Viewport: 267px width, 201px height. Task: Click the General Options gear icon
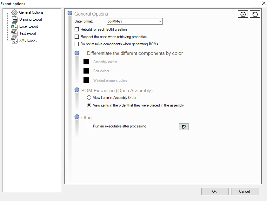click(x=15, y=13)
